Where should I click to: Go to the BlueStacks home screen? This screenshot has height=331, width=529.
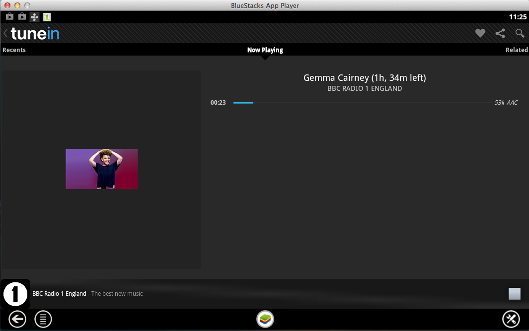coord(265,319)
